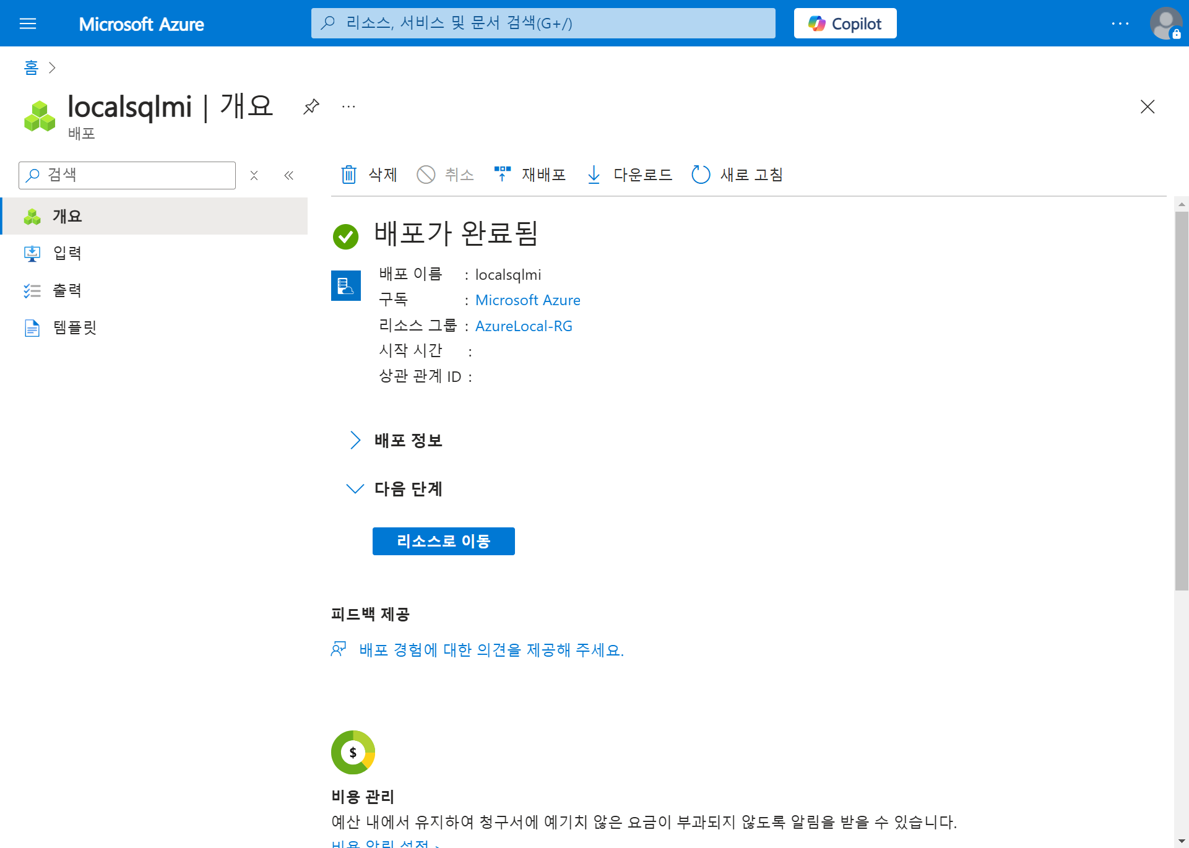This screenshot has width=1189, height=848.
Task: Open the 출력 menu item
Action: [x=67, y=290]
